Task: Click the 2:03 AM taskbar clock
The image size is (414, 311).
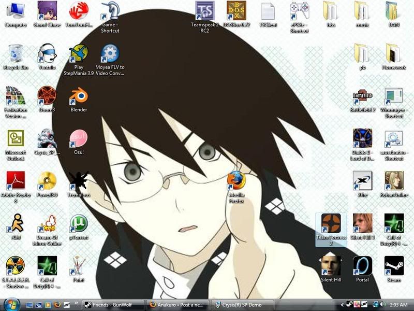Action: [x=398, y=305]
